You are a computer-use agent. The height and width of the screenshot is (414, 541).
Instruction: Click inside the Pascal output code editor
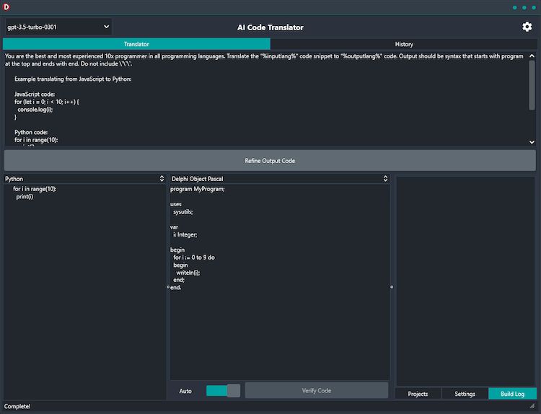coord(280,325)
